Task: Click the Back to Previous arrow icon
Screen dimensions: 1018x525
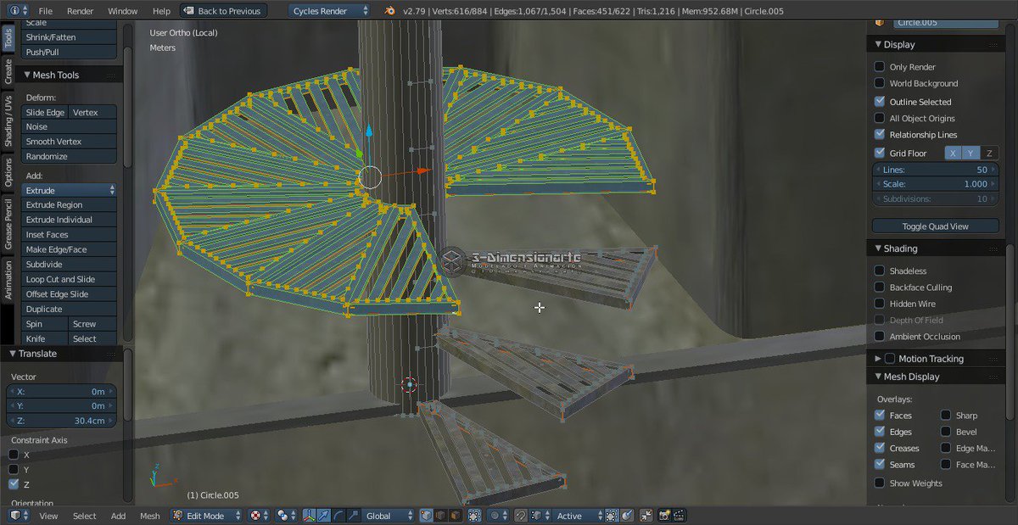Action: 188,11
